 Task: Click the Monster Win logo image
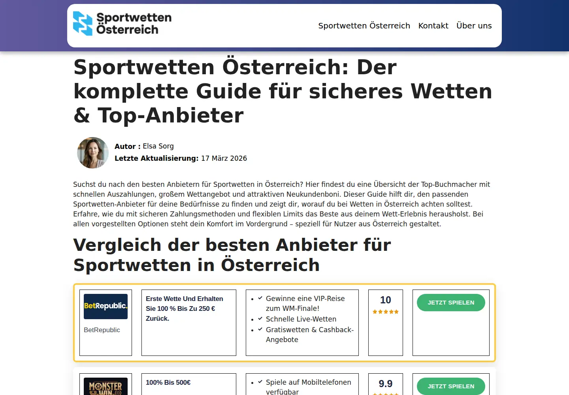click(x=106, y=386)
